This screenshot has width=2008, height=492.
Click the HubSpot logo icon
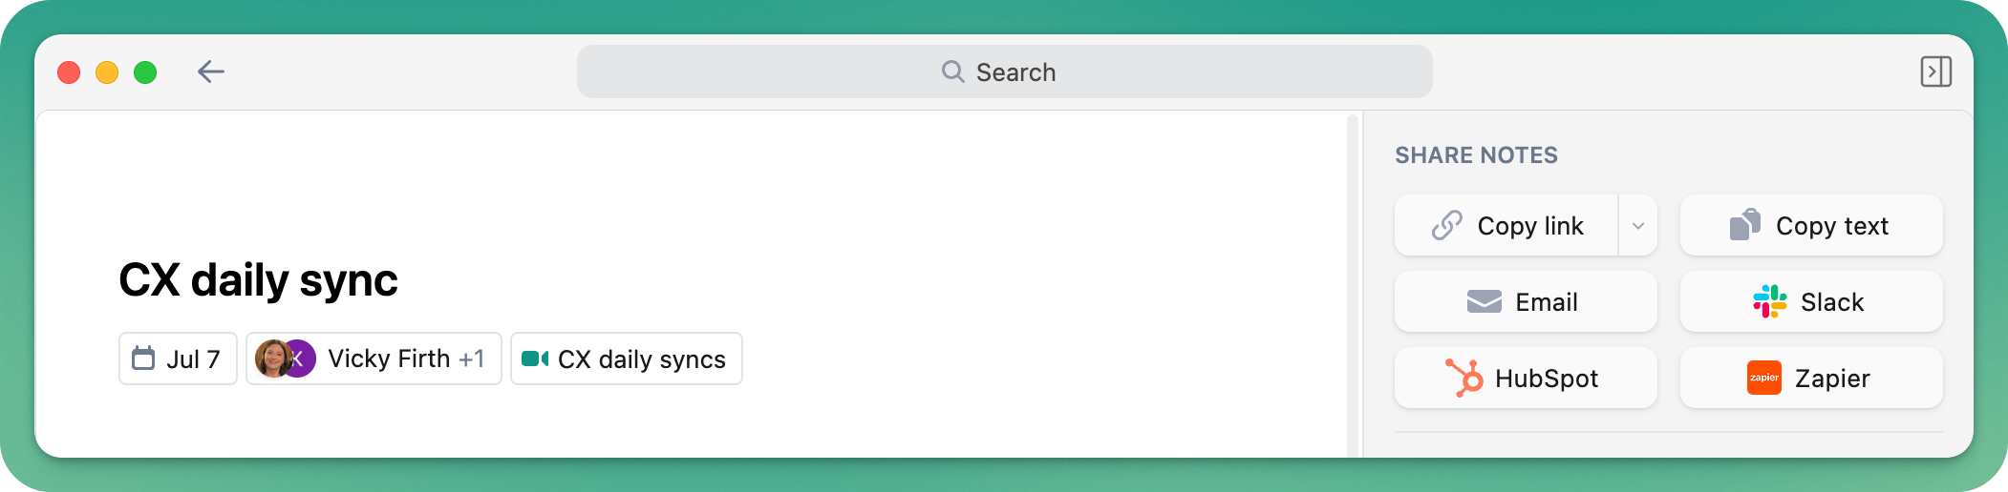1464,378
